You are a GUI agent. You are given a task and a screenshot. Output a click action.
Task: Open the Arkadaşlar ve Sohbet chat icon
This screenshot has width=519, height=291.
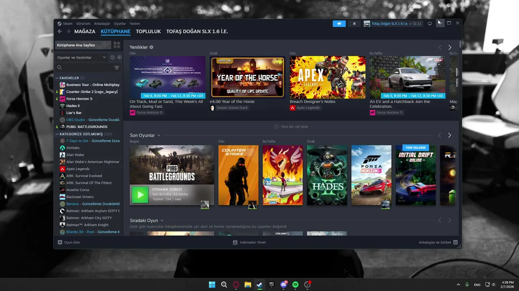coord(455,242)
